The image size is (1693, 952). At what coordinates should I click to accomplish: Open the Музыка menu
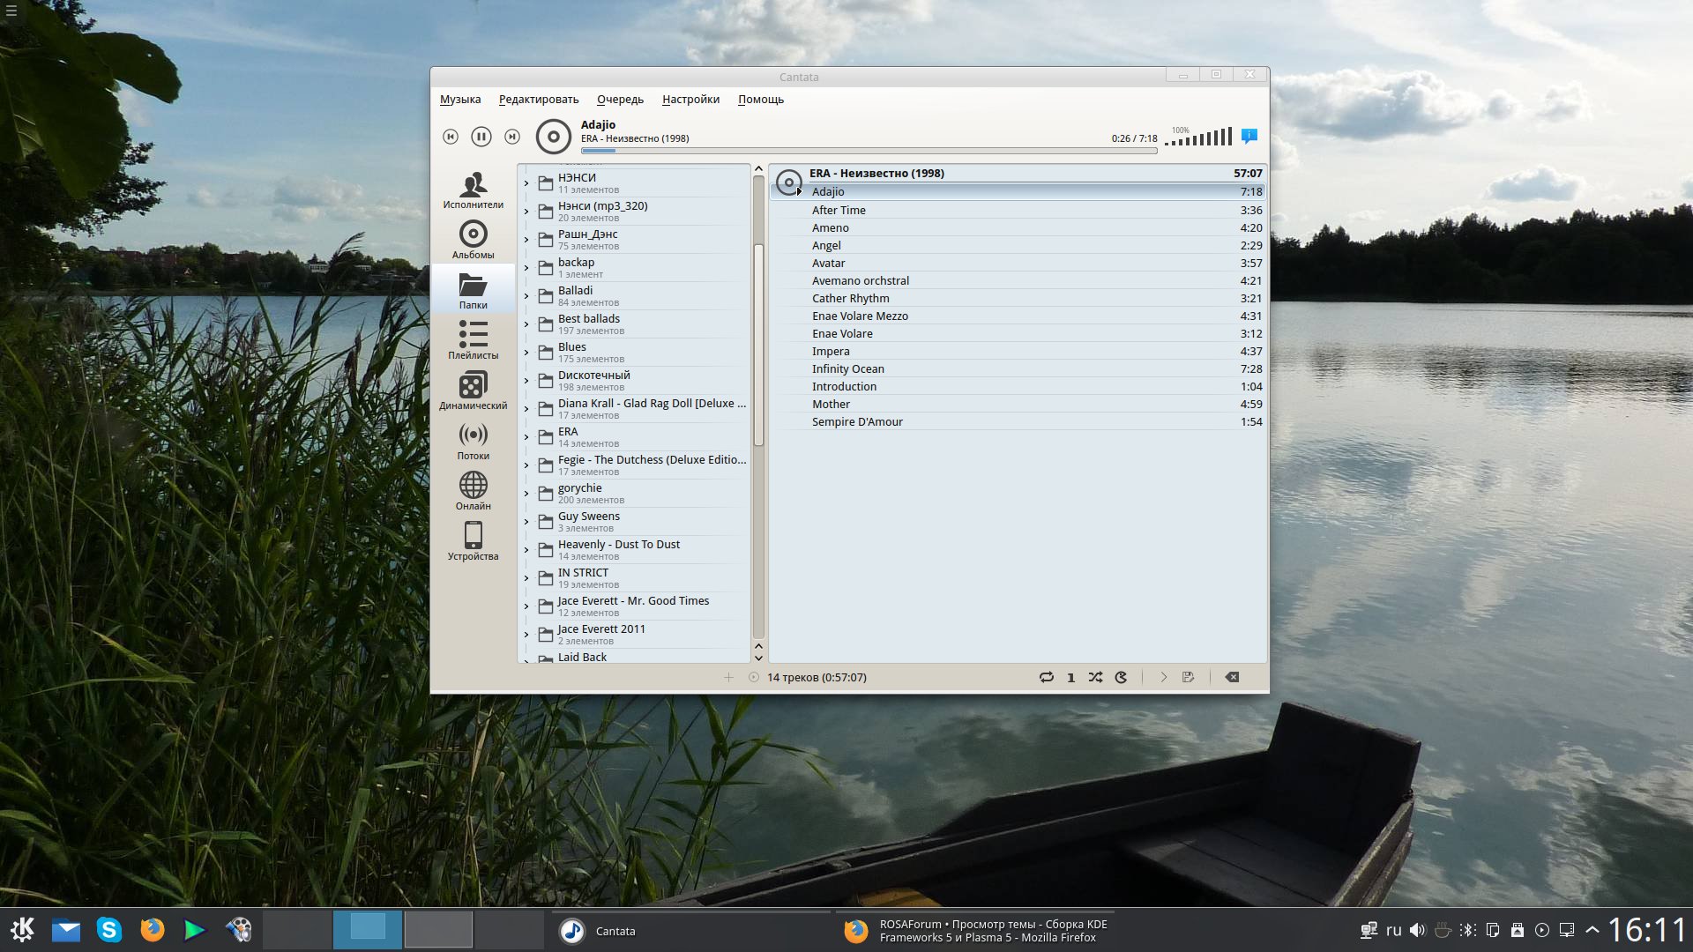point(459,99)
